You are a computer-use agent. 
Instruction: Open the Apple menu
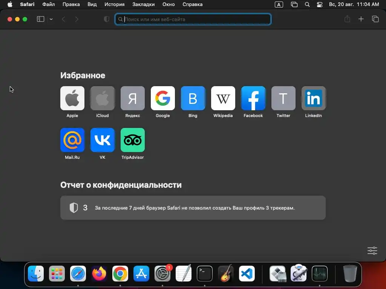pyautogui.click(x=10, y=5)
